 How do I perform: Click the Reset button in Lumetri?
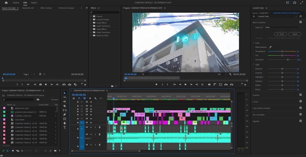click(x=295, y=34)
